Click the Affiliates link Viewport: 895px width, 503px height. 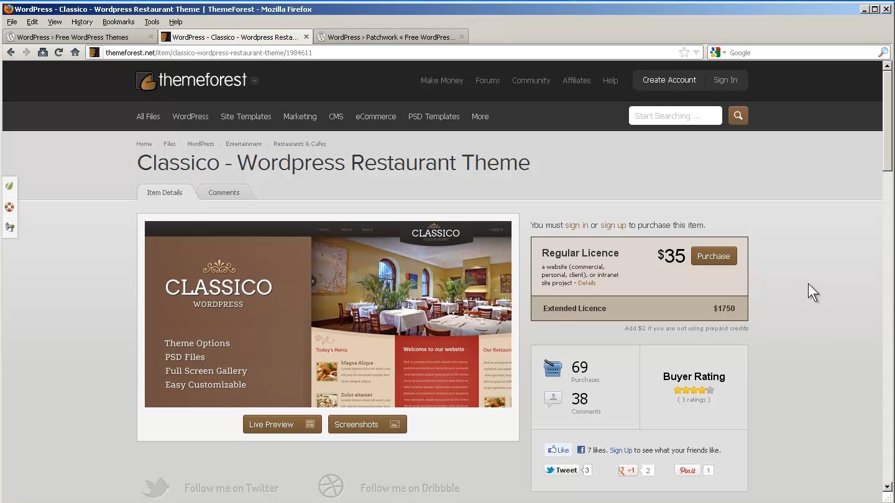click(577, 81)
